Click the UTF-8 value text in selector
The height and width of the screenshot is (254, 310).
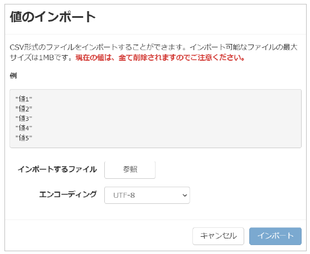124,196
